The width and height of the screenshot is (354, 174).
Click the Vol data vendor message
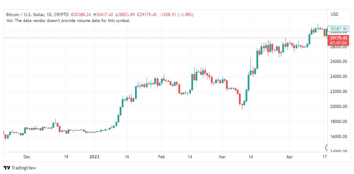click(x=68, y=21)
